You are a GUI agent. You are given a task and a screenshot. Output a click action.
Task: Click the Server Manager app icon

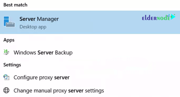[9, 22]
